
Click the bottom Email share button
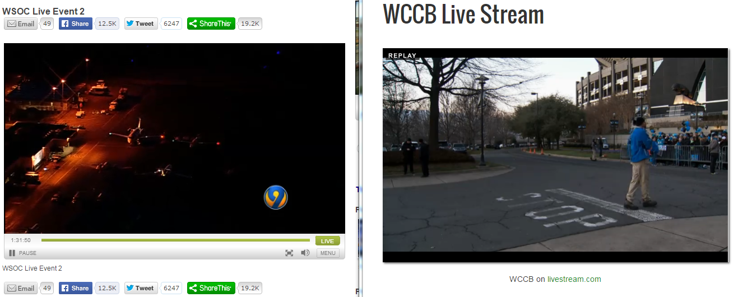coord(21,288)
